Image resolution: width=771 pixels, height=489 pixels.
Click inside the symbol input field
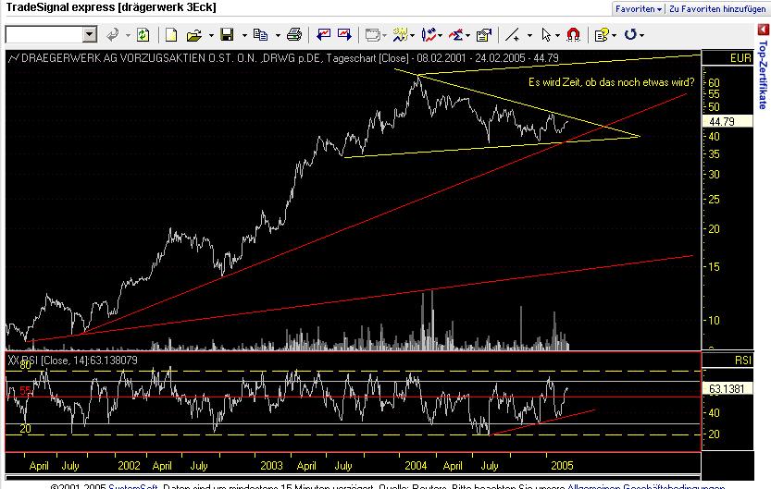(44, 35)
